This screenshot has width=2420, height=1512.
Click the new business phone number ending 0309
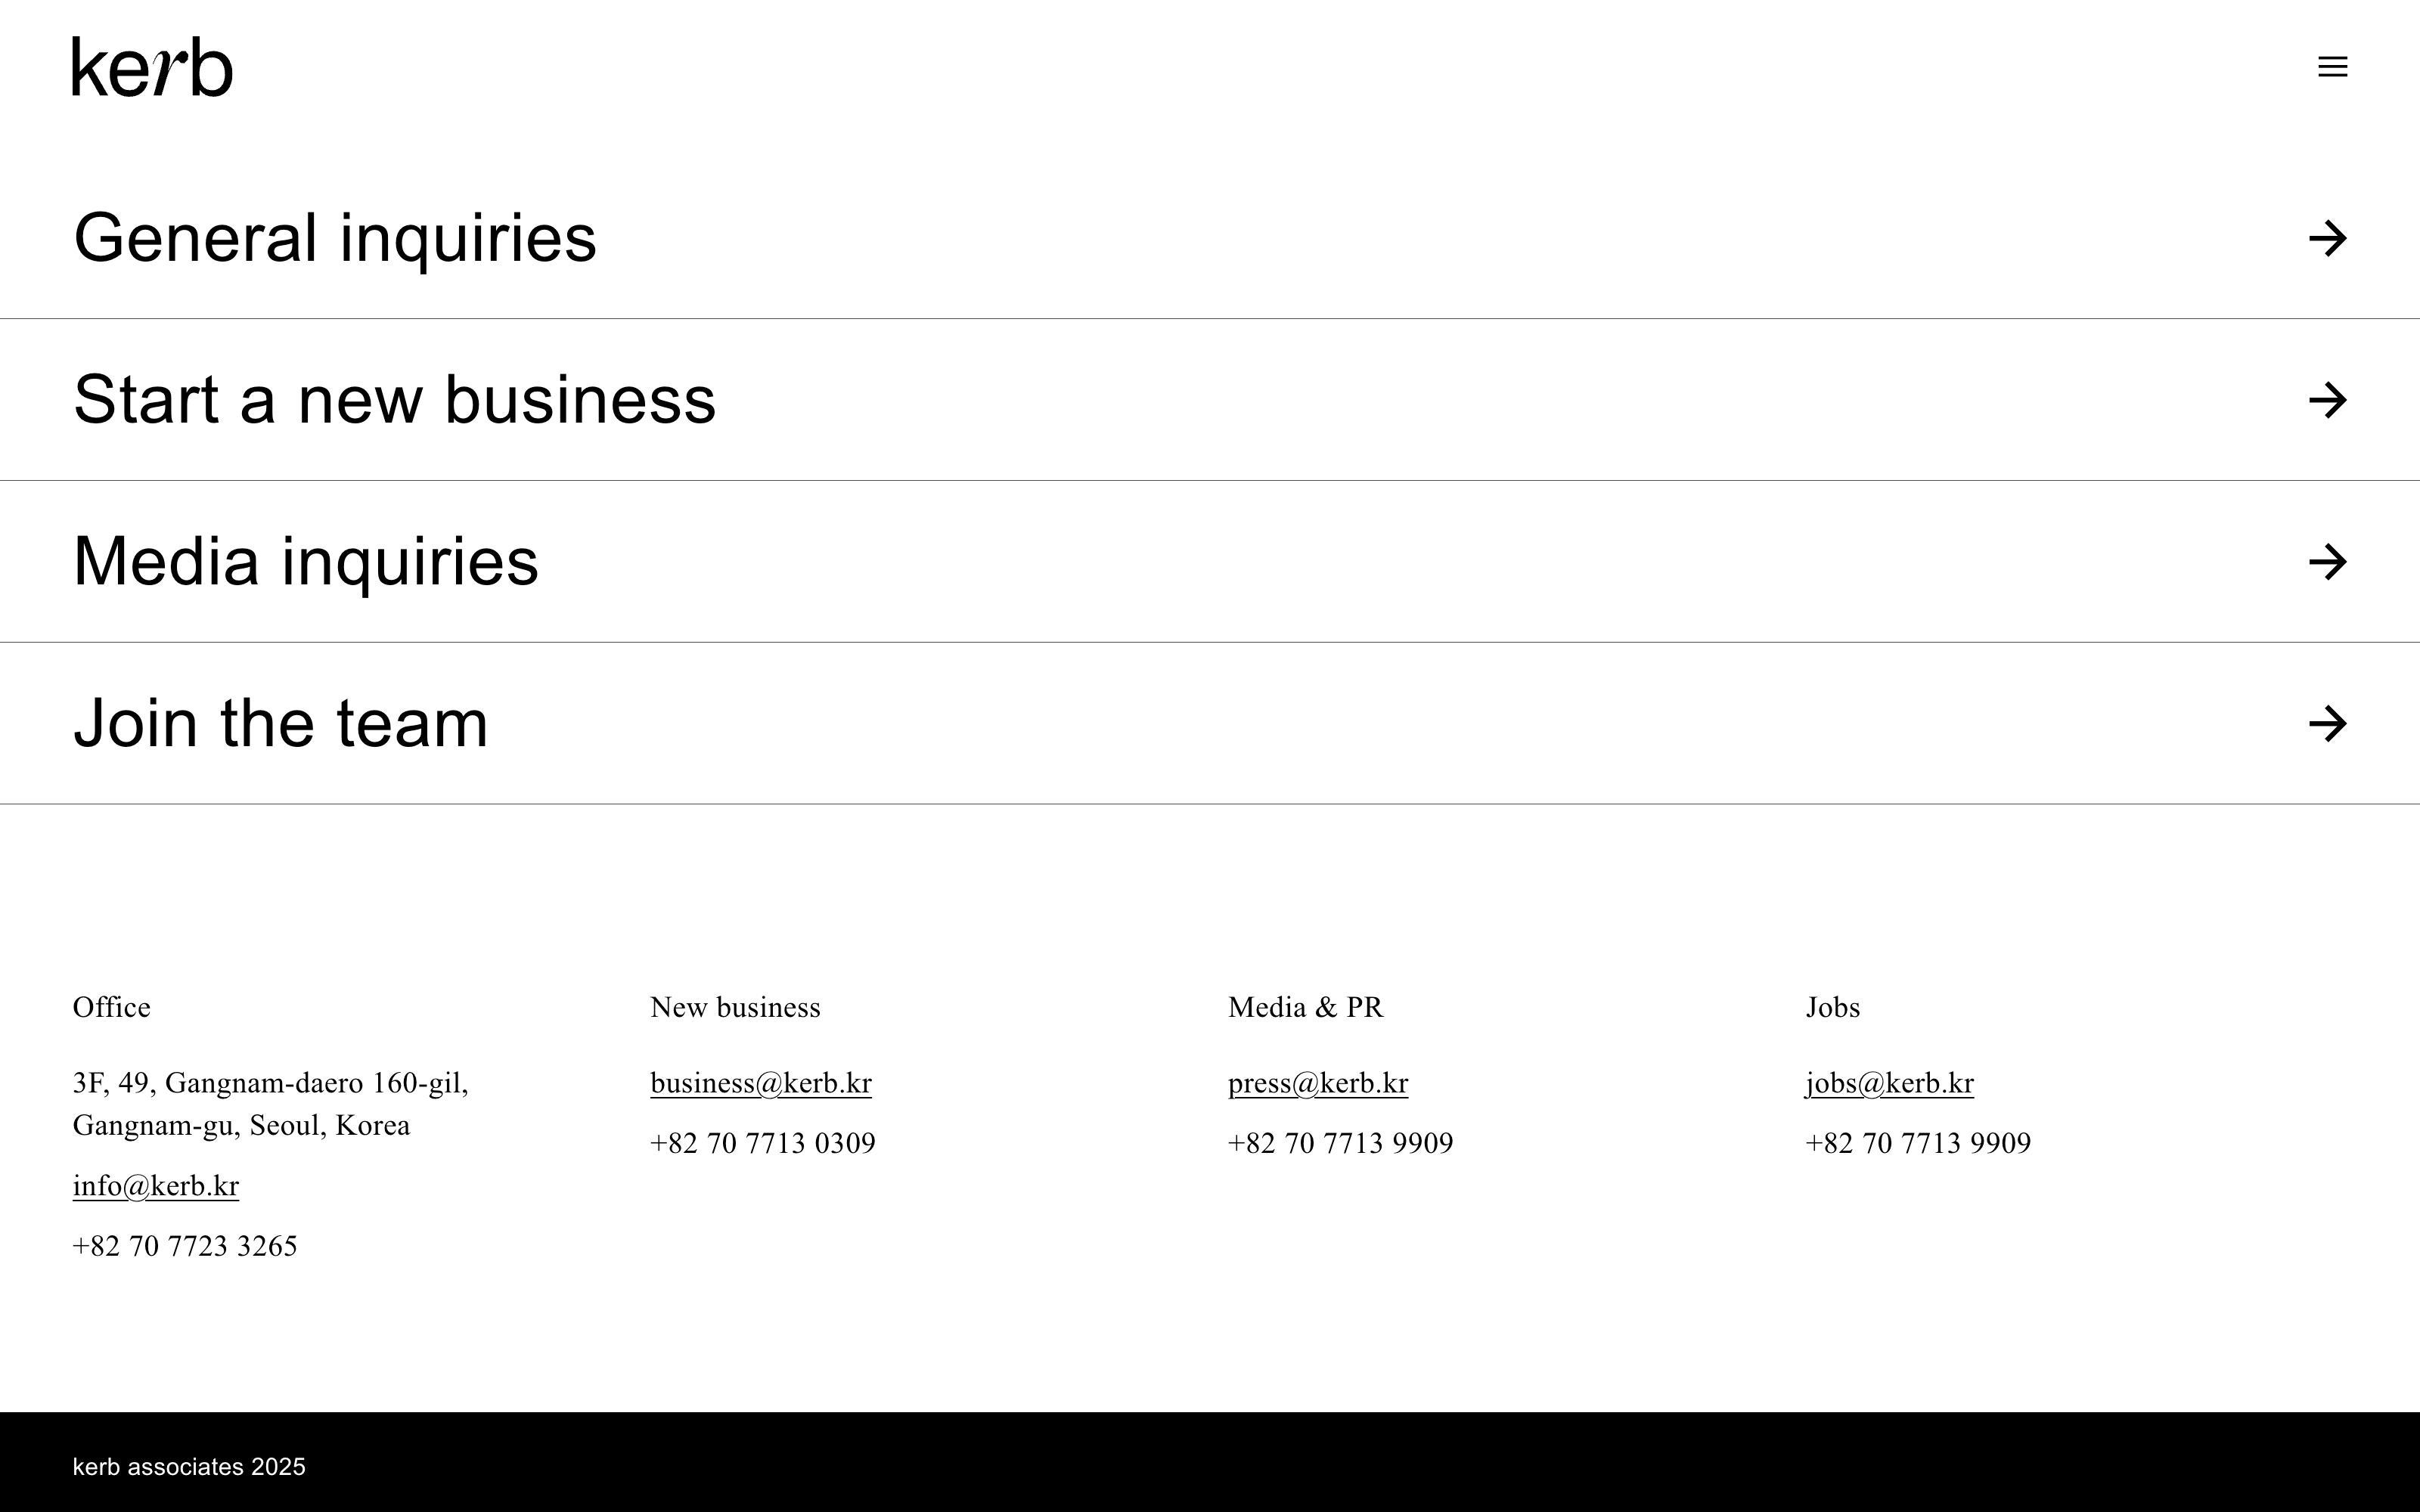763,1143
